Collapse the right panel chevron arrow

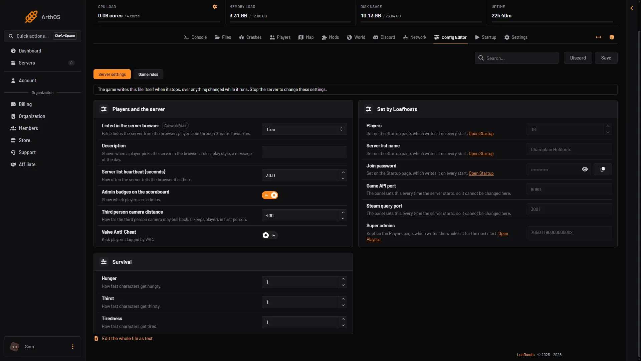632,8
